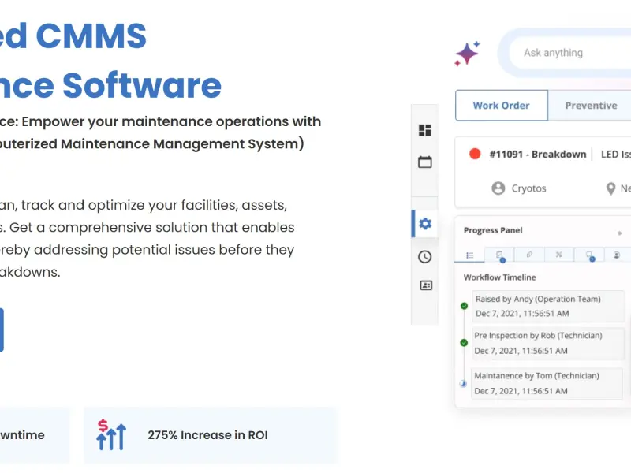This screenshot has height=473, width=631.
Task: Open the paperclip attachments tab
Action: tap(529, 255)
